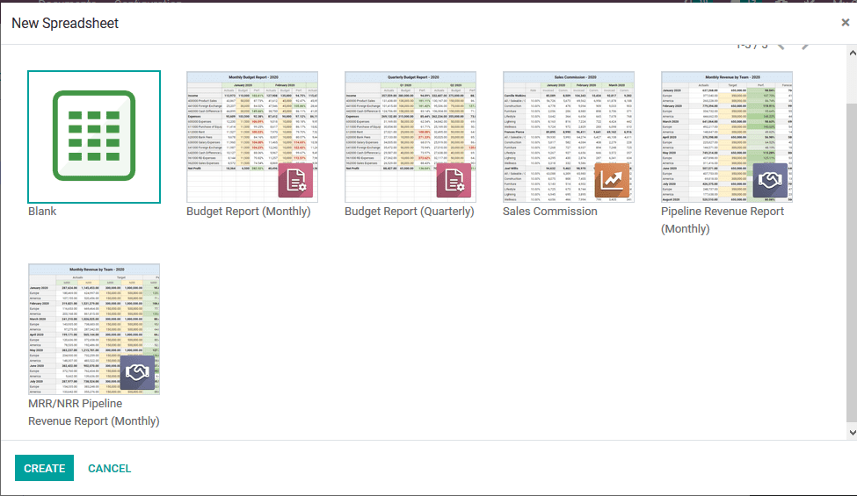The height and width of the screenshot is (496, 857).
Task: Click the scrollbar down arrow
Action: point(851,432)
